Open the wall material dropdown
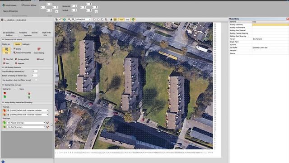The height and width of the screenshot is (163, 289). click(28, 110)
